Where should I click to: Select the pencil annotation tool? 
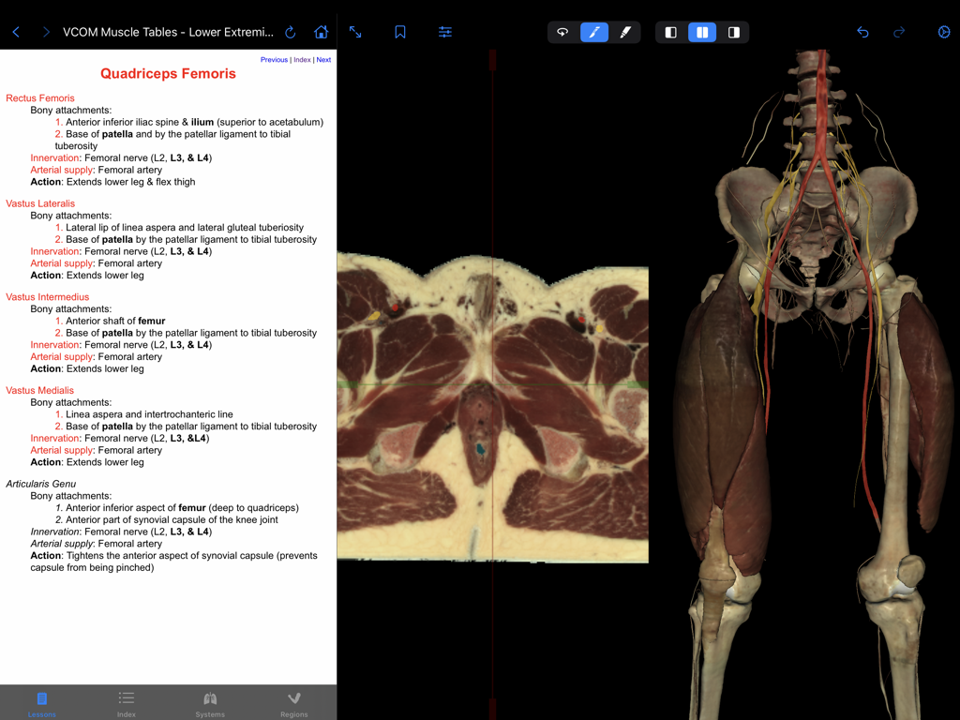click(x=593, y=31)
